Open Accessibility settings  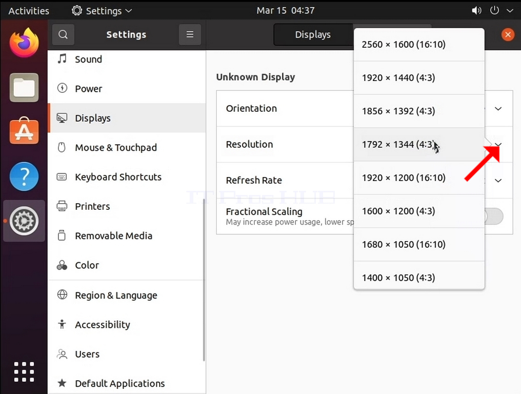[x=127, y=325]
